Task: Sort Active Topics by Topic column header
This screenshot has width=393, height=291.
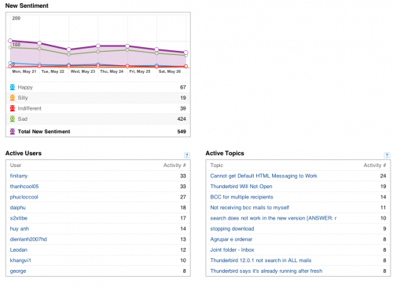Action: 217,166
